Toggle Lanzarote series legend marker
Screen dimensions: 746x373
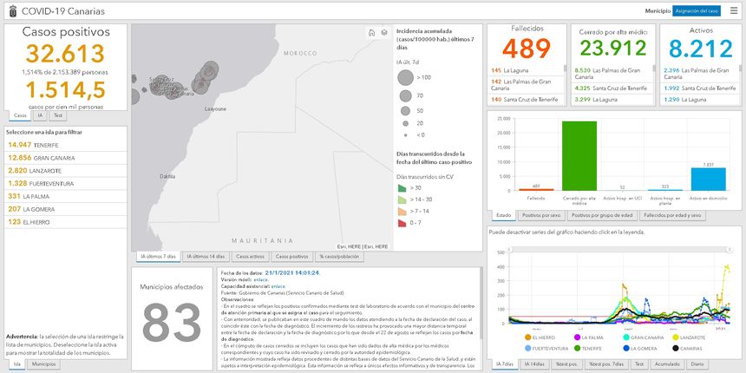pyautogui.click(x=674, y=337)
